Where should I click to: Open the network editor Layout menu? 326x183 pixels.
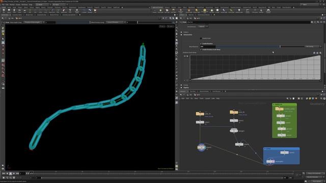click(x=207, y=99)
